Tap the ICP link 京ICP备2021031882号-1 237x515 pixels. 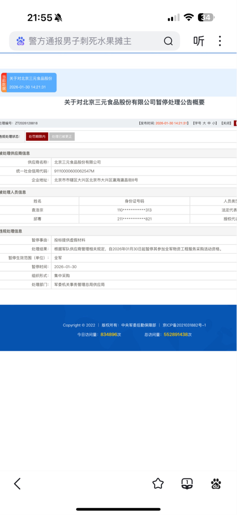click(x=184, y=325)
